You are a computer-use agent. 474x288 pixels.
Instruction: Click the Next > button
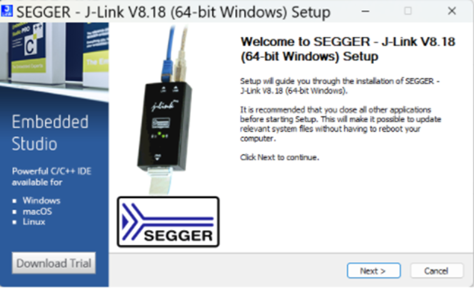(x=374, y=271)
